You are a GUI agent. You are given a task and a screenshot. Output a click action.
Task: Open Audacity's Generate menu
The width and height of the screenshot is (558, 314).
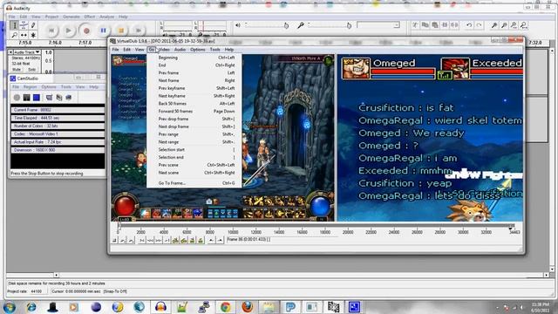(71, 17)
